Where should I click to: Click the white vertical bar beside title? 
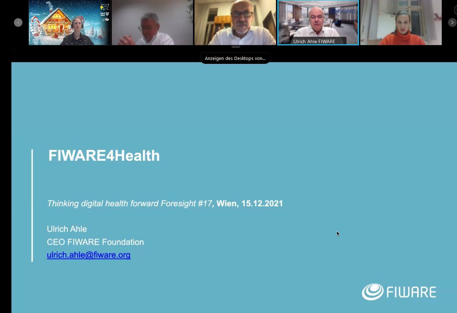click(x=32, y=205)
